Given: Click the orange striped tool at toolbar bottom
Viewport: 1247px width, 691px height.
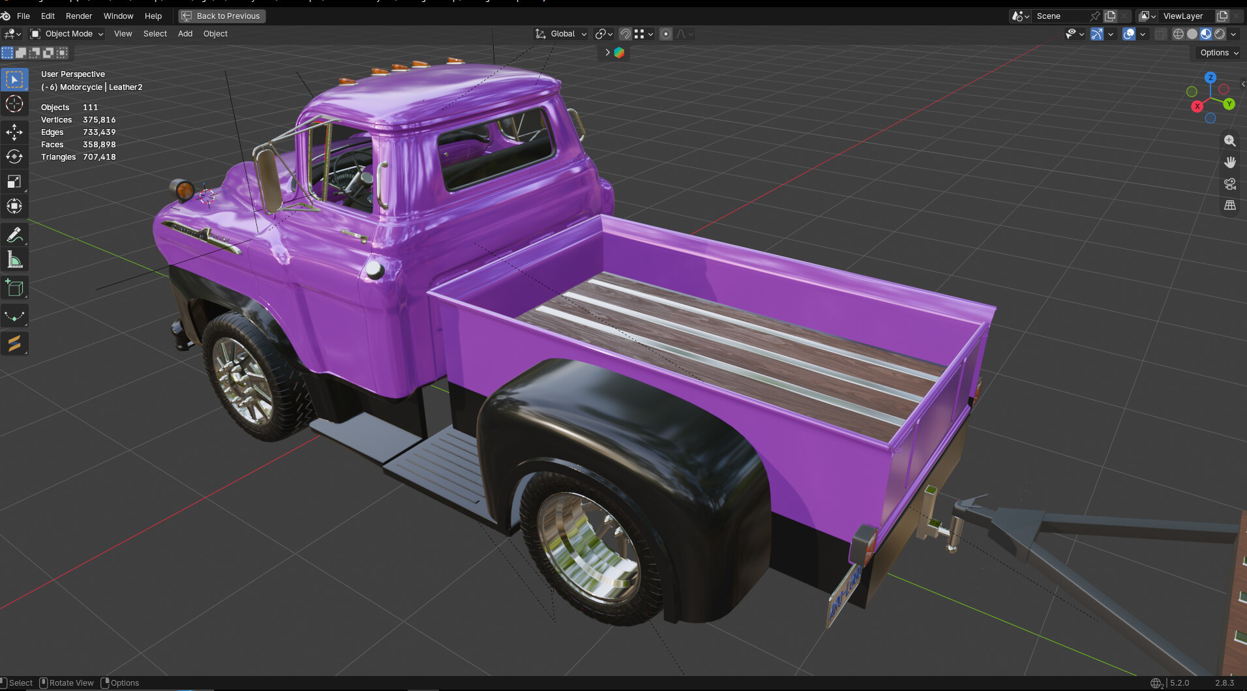Looking at the screenshot, I should point(14,344).
